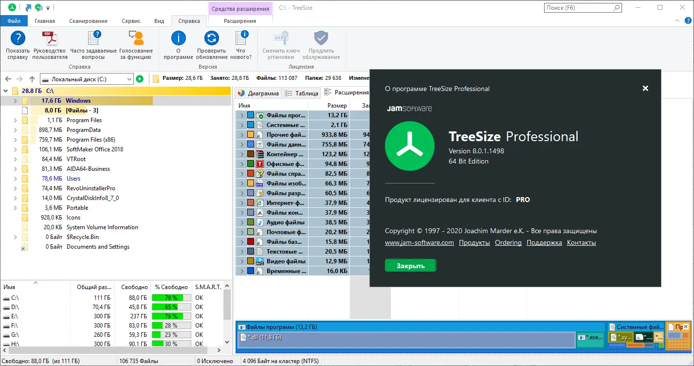Select the AVI icon beside Видео файлы
Screen dimensions: 694x366
pos(260,261)
